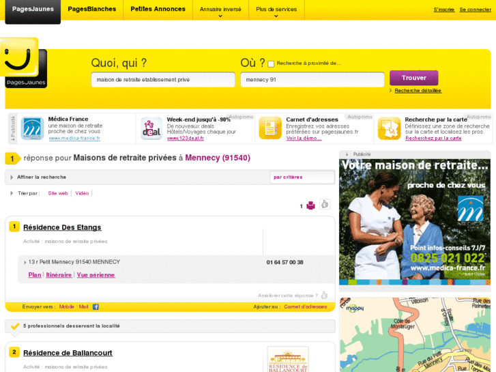
Task: Click the Mappy map preview
Action: [415, 334]
